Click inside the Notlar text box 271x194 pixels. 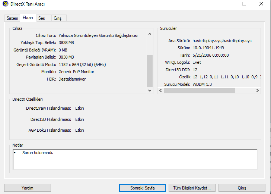click(135, 159)
